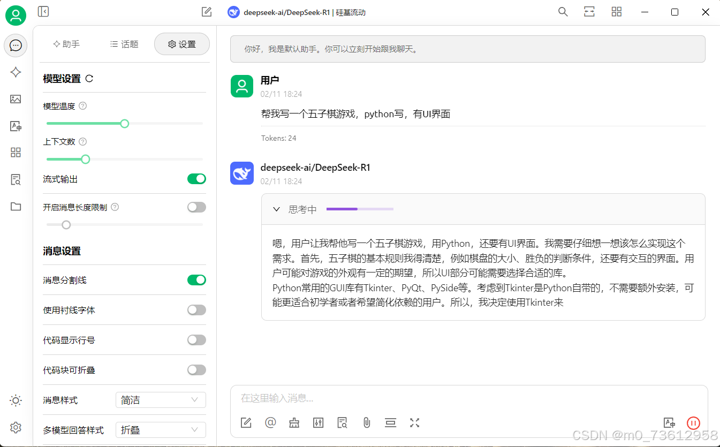Screen dimensions: 720x447
Task: Create a new topic with edit icon in header
Action: click(207, 12)
